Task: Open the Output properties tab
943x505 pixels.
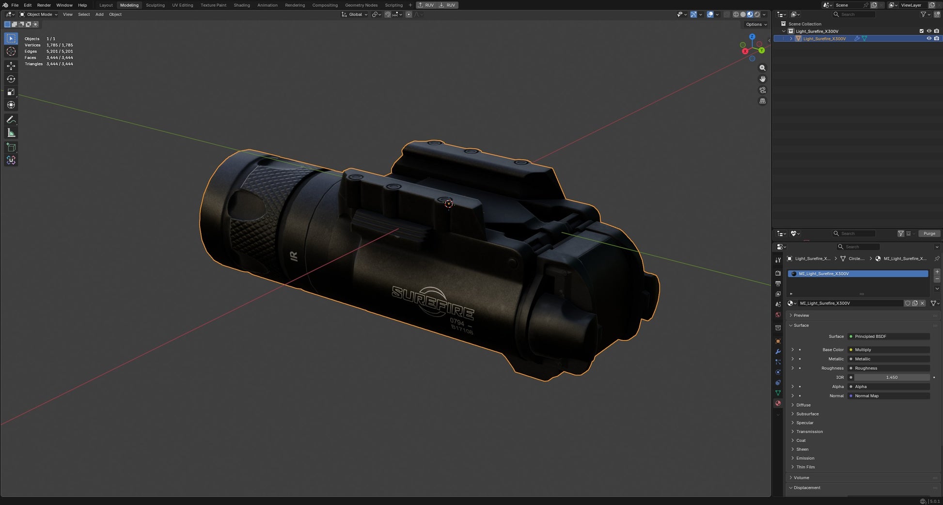Action: (x=778, y=284)
